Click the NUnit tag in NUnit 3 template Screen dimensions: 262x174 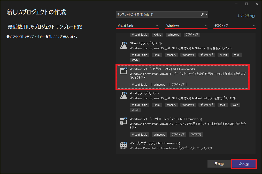223,55
